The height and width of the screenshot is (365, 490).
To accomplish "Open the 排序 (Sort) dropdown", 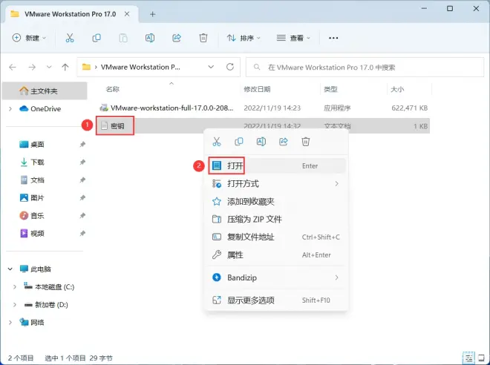I will pyautogui.click(x=244, y=38).
